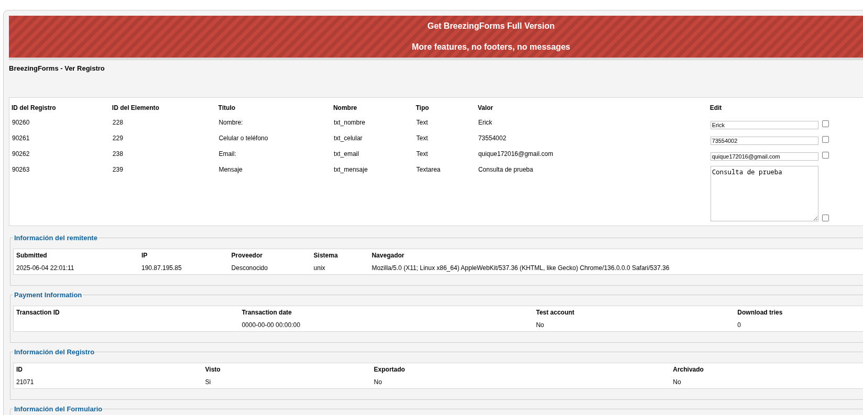The height and width of the screenshot is (415, 863).
Task: Tick the edit checkbox for Erick row
Action: point(825,124)
